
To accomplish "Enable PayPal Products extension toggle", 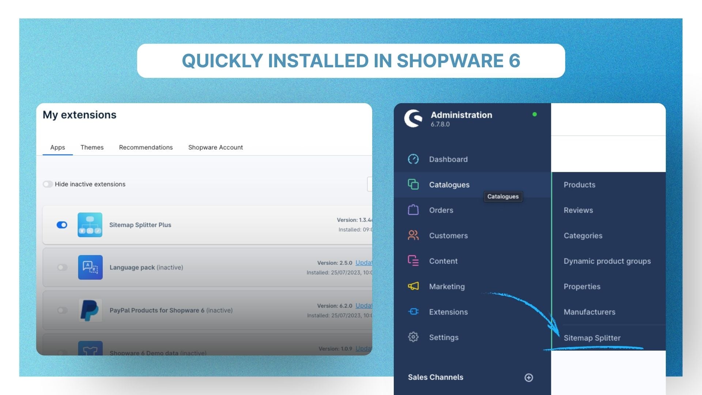I will click(x=63, y=310).
